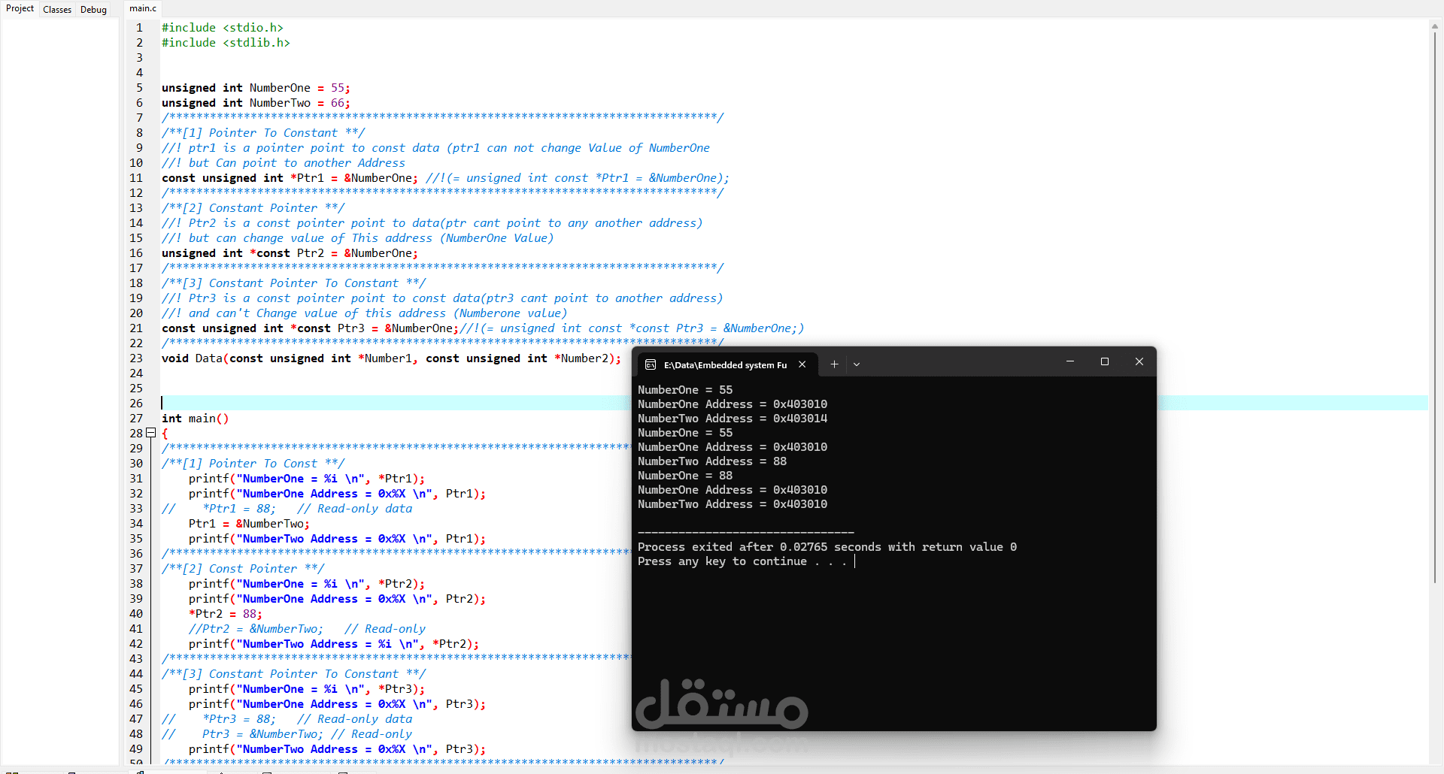Minimize the terminal window
Viewport: 1444px width, 774px height.
click(1070, 361)
